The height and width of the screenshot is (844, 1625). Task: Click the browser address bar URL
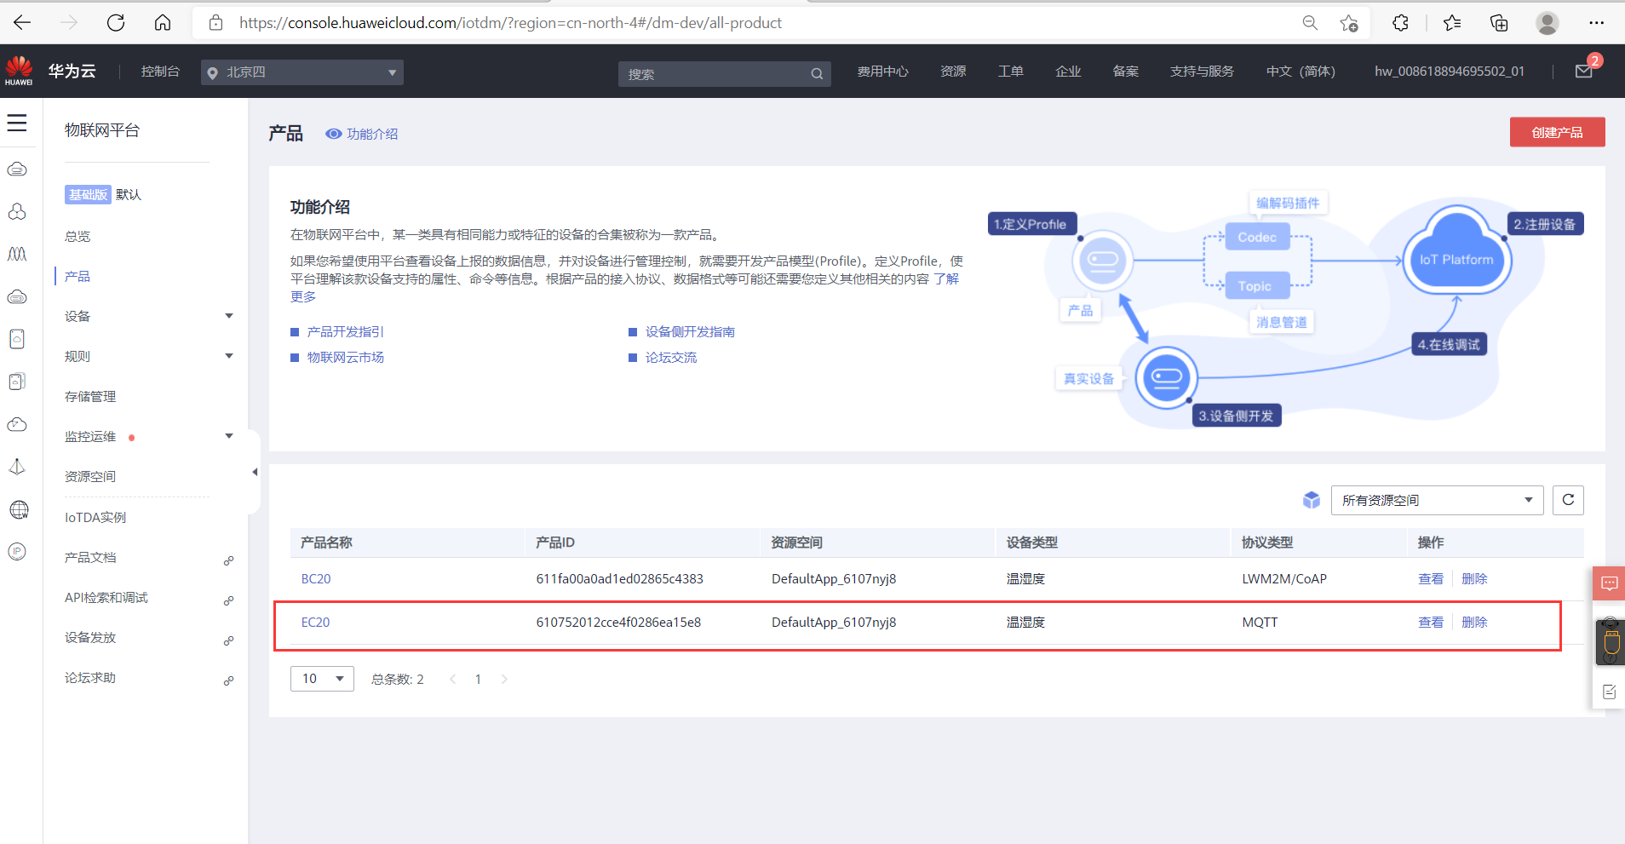510,23
